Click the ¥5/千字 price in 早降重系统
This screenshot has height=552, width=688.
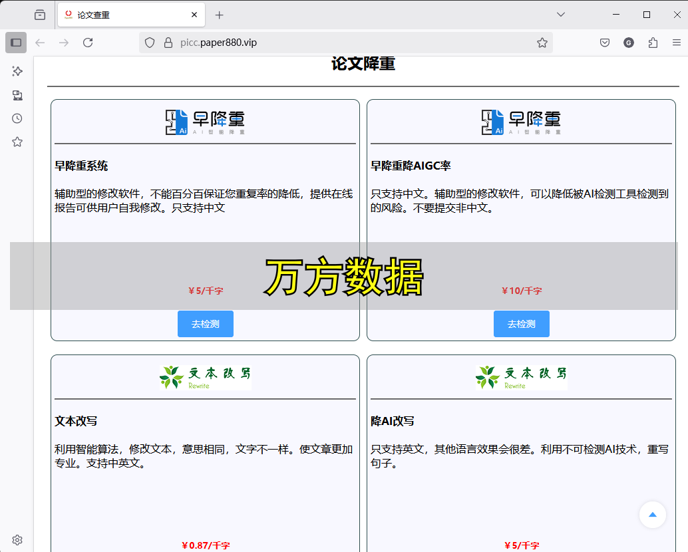pos(206,291)
